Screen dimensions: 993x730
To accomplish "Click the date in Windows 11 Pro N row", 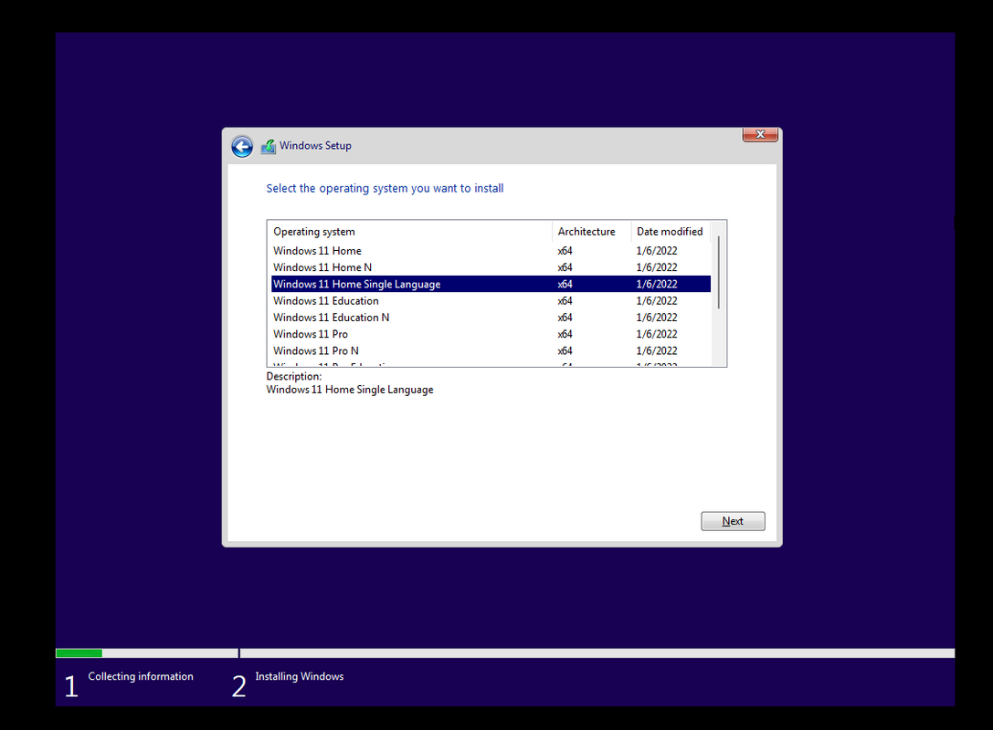I will 657,350.
